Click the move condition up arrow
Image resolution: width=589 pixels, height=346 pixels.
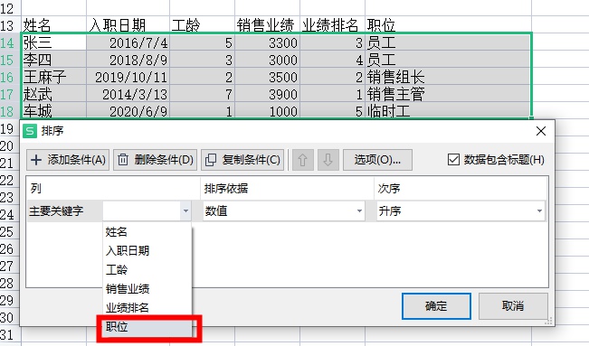tap(303, 160)
